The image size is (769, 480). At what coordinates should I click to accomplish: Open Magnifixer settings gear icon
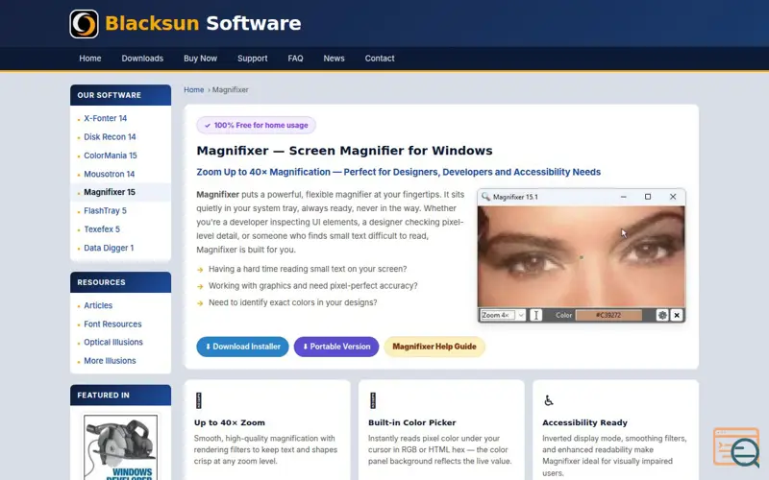coord(662,315)
